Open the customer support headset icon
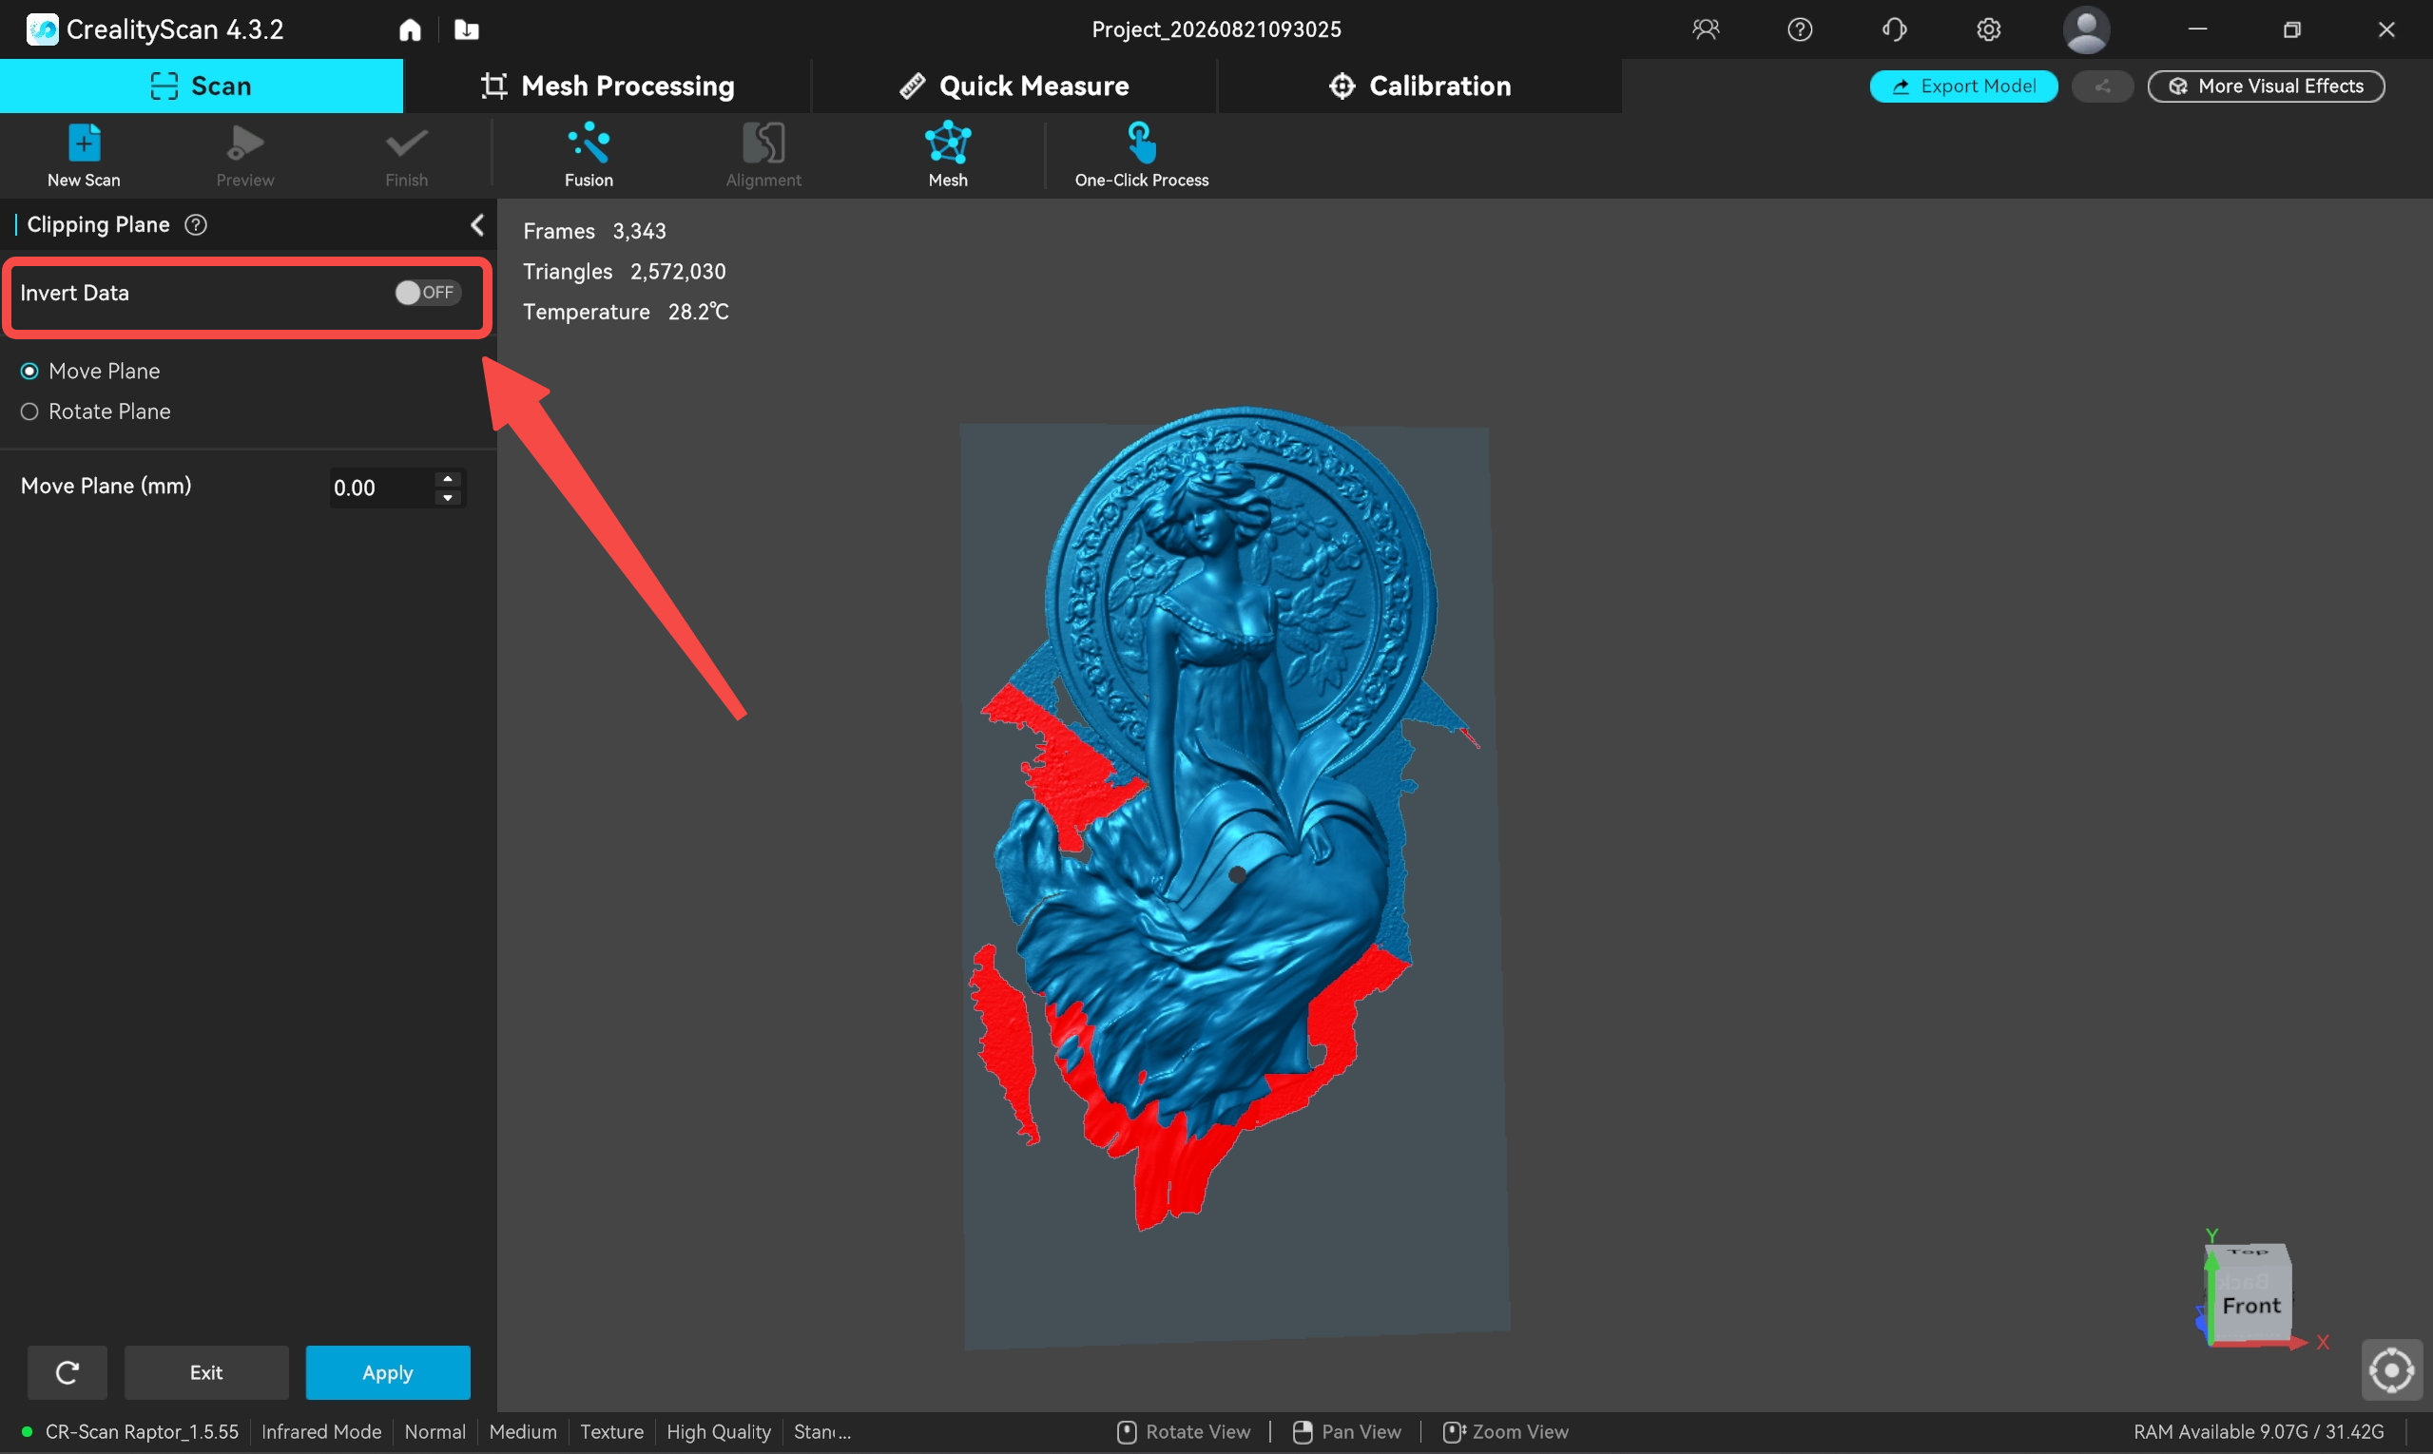The height and width of the screenshot is (1454, 2433). click(1894, 29)
